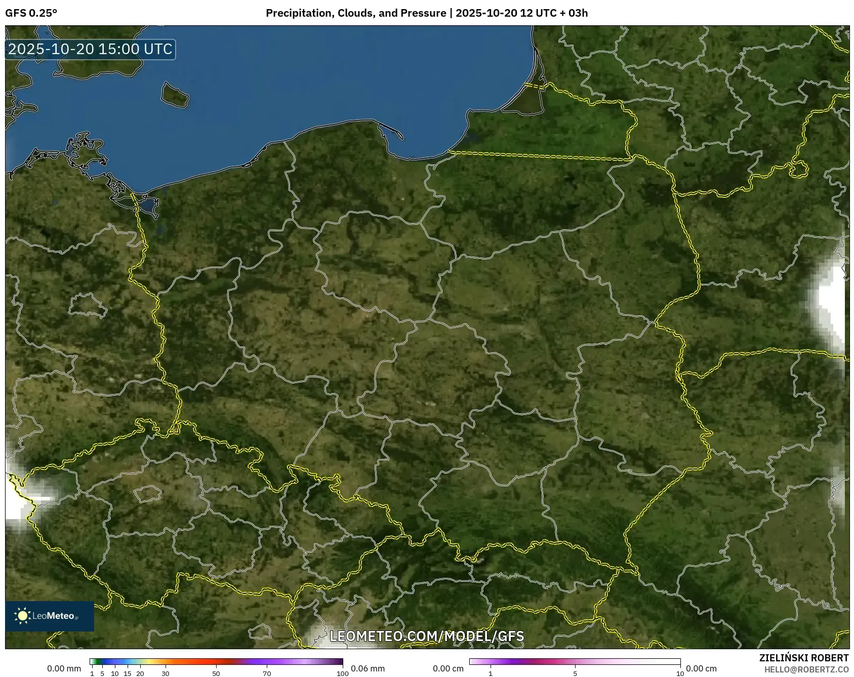Click the HELLO@ROBERTZ.CO email address
The image size is (854, 677).
tap(806, 669)
